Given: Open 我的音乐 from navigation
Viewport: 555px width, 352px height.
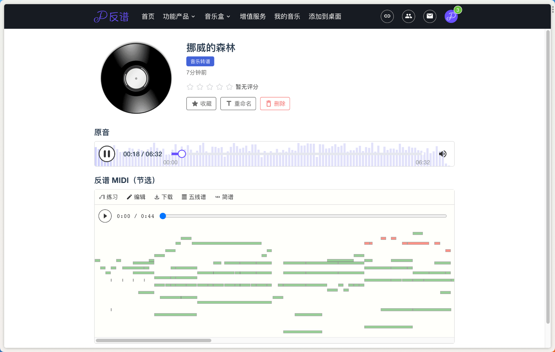Looking at the screenshot, I should (287, 16).
